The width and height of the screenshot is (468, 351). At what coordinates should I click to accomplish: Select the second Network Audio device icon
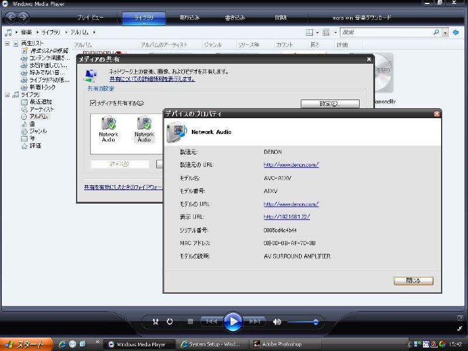pyautogui.click(x=144, y=128)
